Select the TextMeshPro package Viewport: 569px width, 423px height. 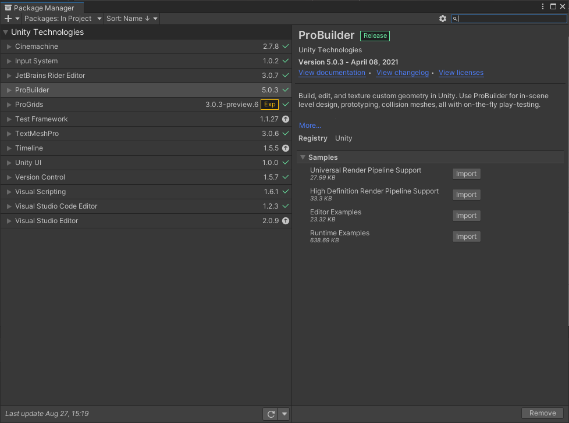(37, 134)
